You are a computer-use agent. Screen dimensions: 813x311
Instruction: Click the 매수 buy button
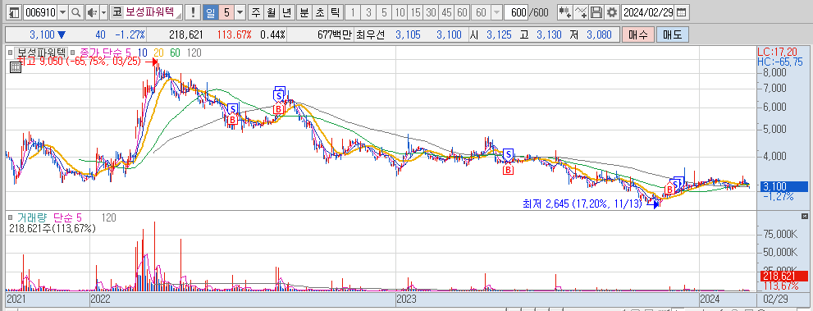point(637,34)
